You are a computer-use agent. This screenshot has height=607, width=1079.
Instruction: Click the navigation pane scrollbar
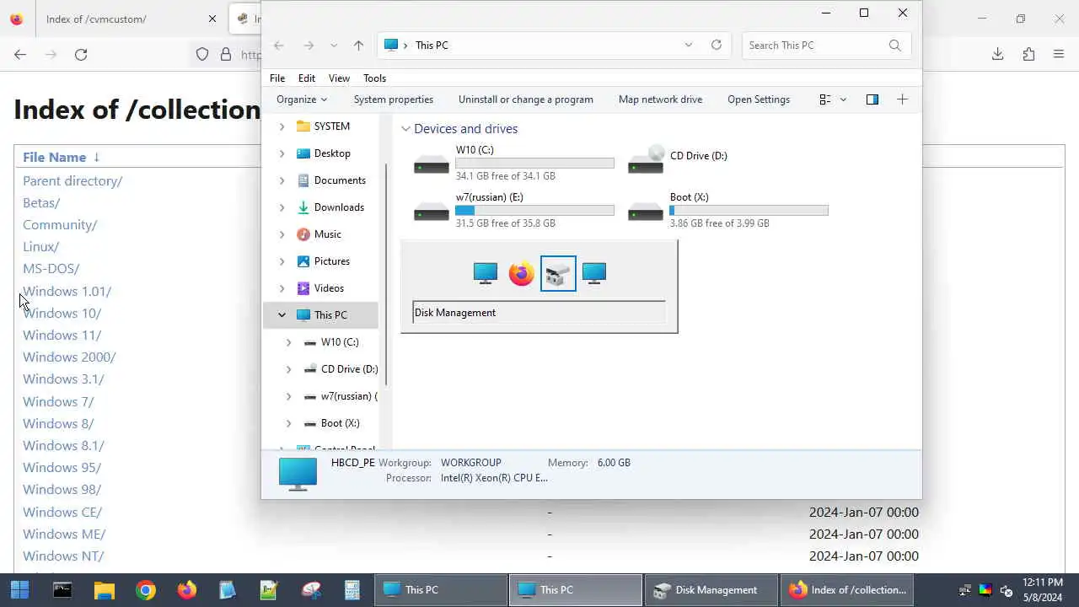pos(386,274)
